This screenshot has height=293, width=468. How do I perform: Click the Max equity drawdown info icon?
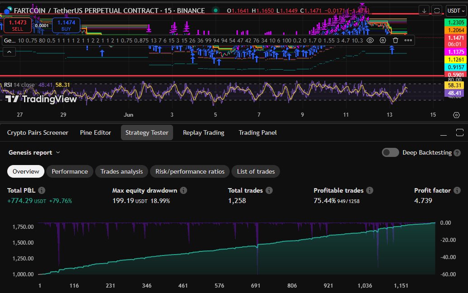[x=183, y=190]
